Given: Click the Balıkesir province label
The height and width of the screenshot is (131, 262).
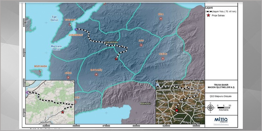Looking at the screenshot, I should pyautogui.click(x=145, y=104).
